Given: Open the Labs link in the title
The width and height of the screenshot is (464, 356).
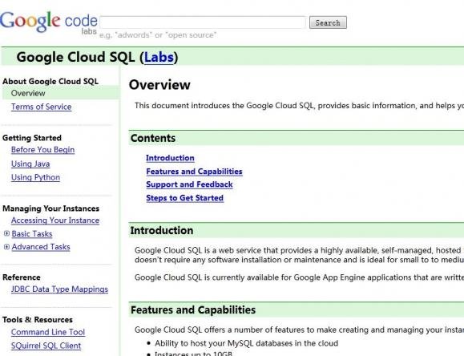Looking at the screenshot, I should click(159, 57).
